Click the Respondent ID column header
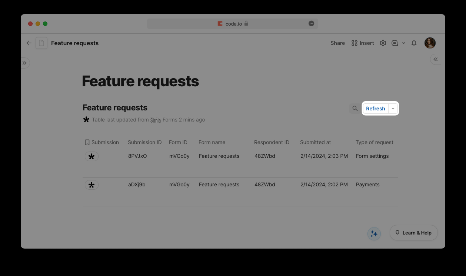 pyautogui.click(x=272, y=142)
